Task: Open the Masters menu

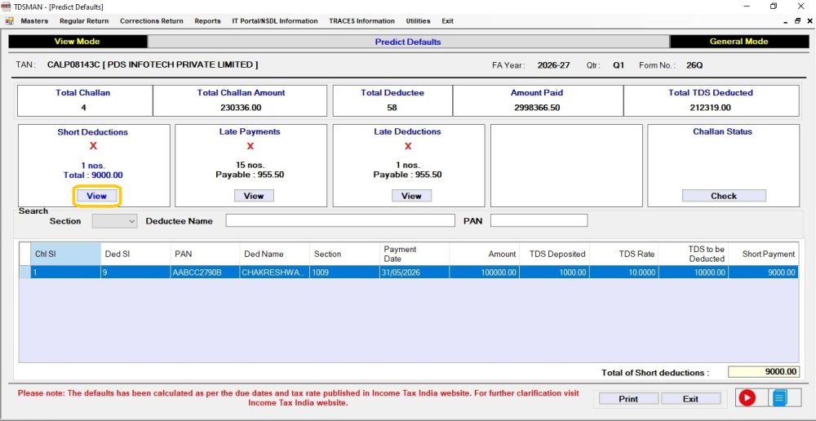Action: pyautogui.click(x=34, y=21)
